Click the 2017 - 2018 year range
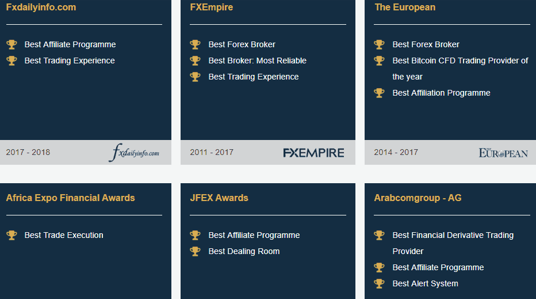Viewport: 536px width, 299px height. click(28, 153)
